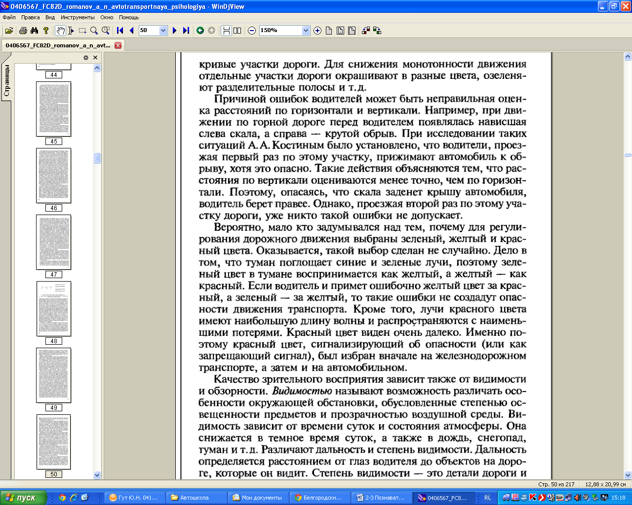632x505 pixels.
Task: Select the magnifying glass tool
Action: pos(94,31)
